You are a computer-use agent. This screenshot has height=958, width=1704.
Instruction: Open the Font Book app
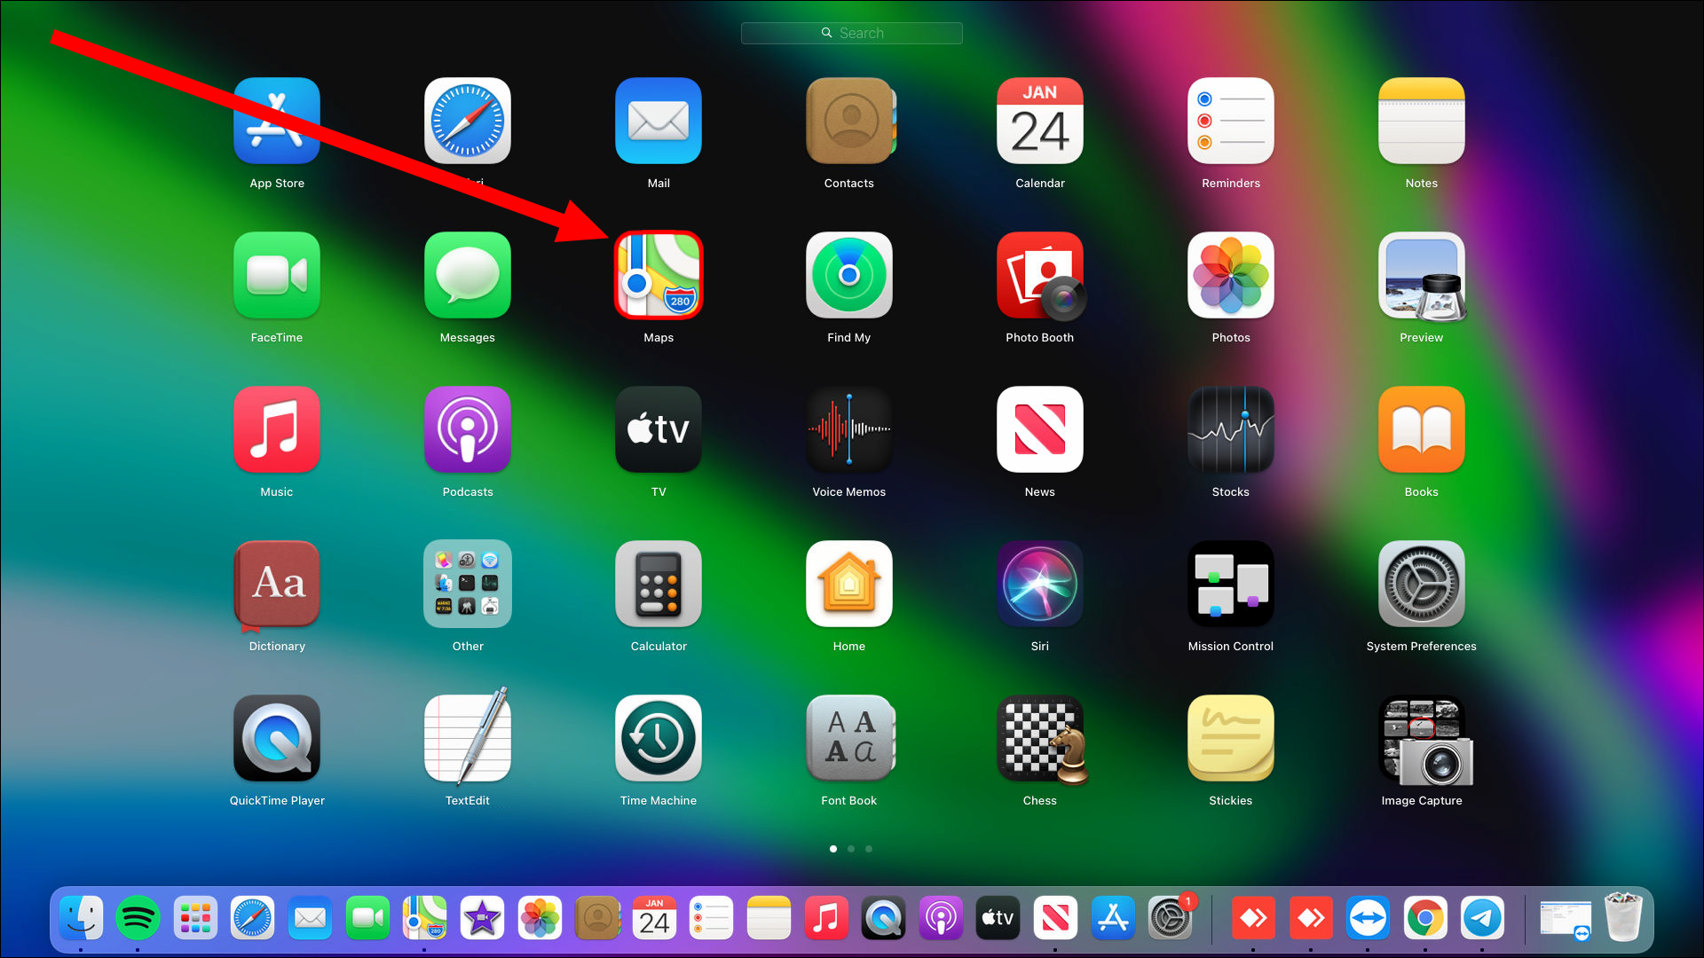coord(849,738)
